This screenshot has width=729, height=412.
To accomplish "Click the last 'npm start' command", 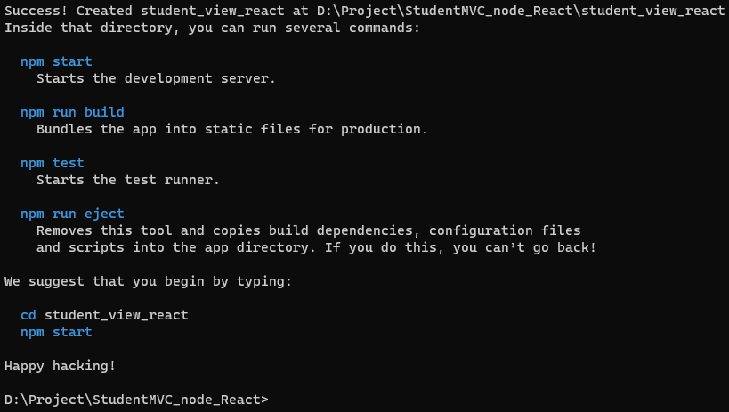I will pyautogui.click(x=56, y=332).
